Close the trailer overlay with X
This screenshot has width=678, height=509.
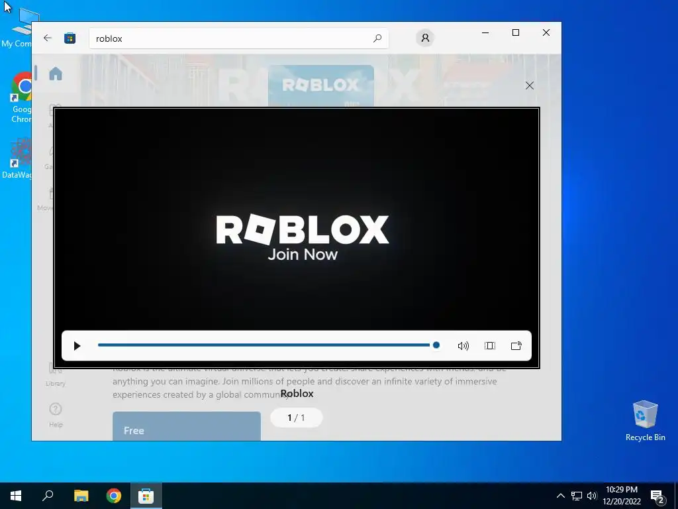coord(529,85)
